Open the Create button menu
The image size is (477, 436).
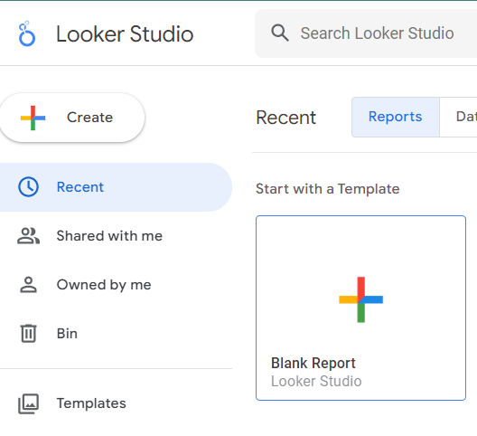[72, 118]
